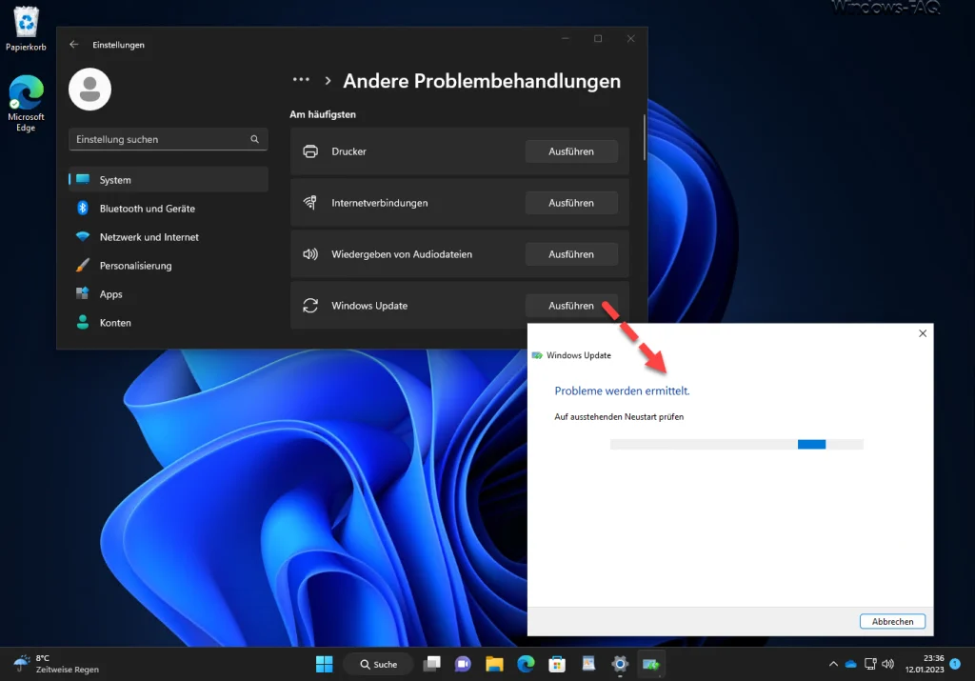975x681 pixels.
Task: Expand breadcrumb ellipsis menu
Action: point(301,80)
